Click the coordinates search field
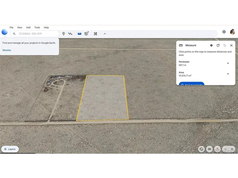238x178 pixels. point(37,34)
